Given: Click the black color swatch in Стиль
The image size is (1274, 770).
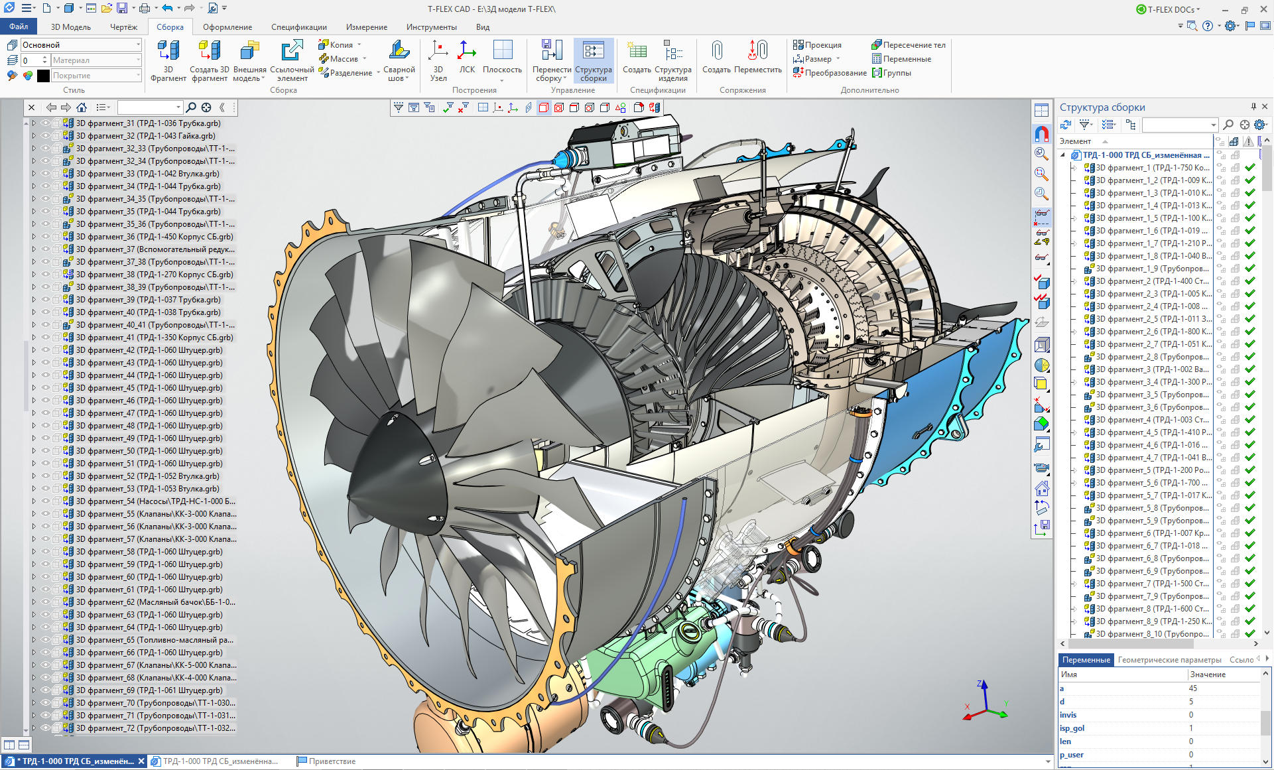Looking at the screenshot, I should click(43, 76).
